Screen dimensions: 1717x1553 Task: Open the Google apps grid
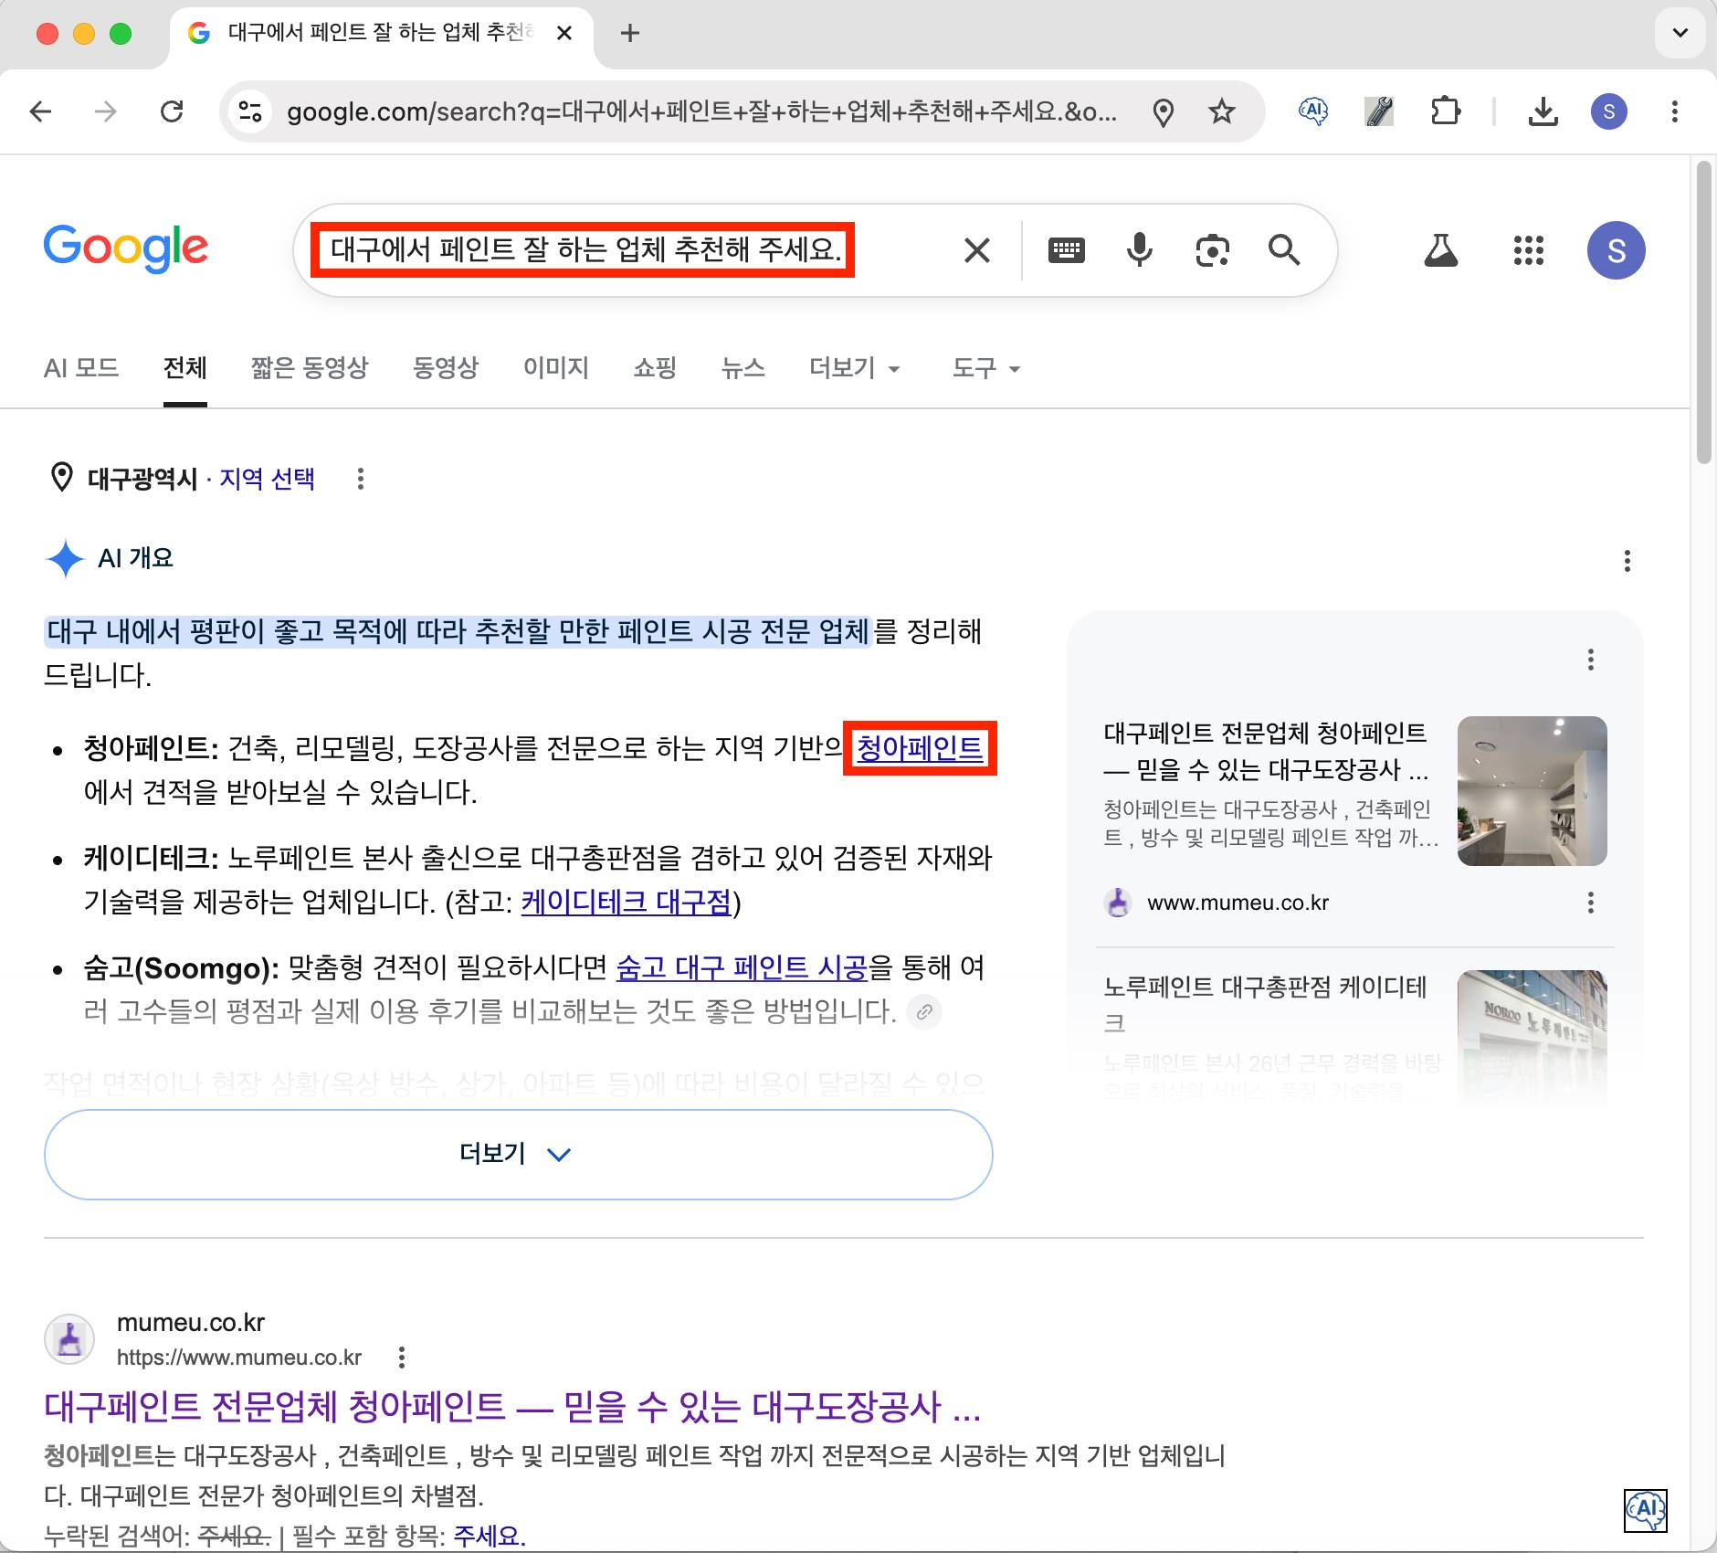pos(1528,249)
